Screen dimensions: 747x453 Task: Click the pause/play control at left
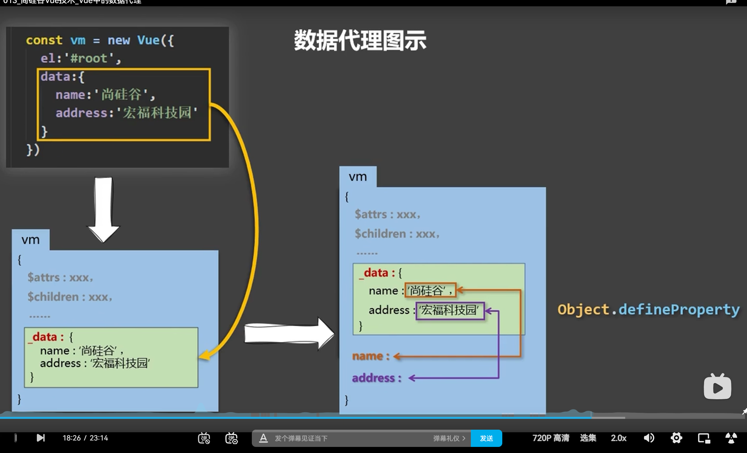pos(16,438)
